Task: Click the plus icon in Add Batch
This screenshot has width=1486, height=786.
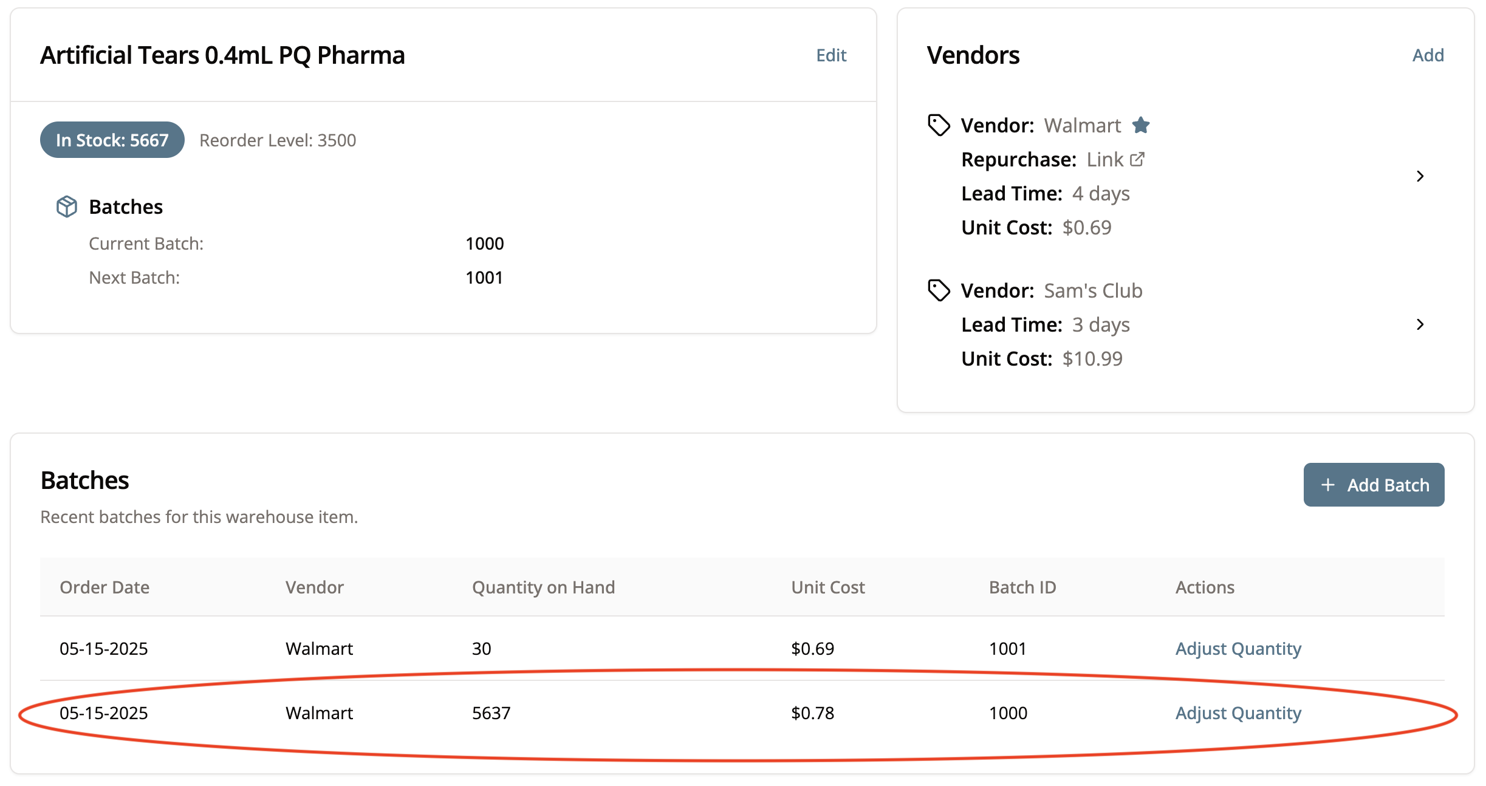Action: 1328,485
